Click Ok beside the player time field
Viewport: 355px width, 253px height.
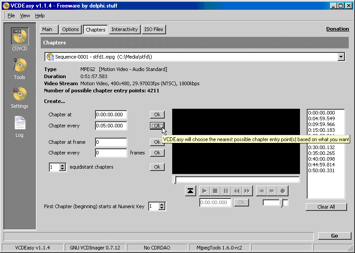(x=241, y=202)
